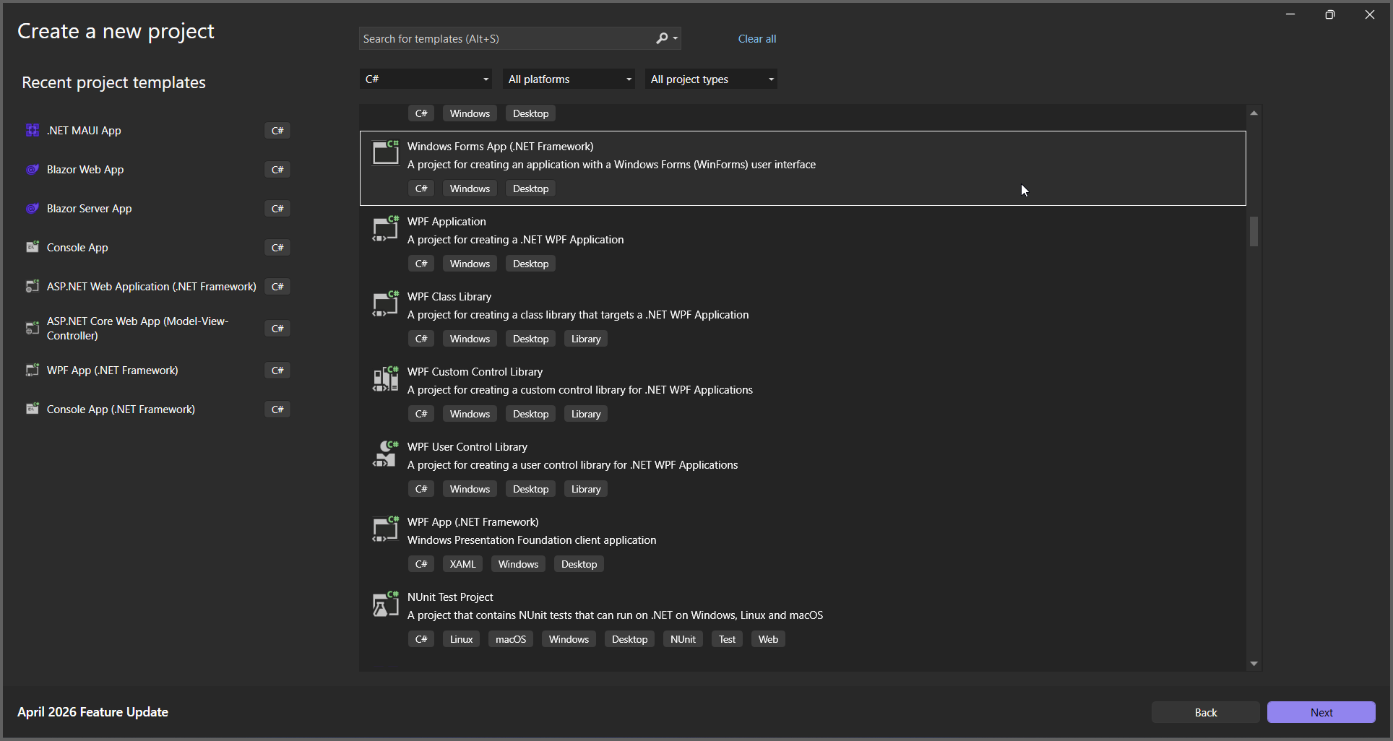Click the search magnifier icon
1393x741 pixels.
[662, 38]
